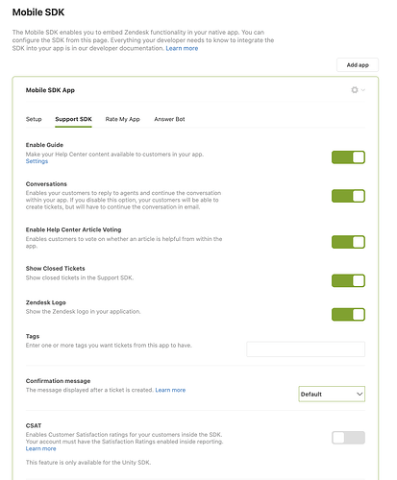Disable the Zendesk Logo toggle
This screenshot has height=480, width=397.
[348, 314]
